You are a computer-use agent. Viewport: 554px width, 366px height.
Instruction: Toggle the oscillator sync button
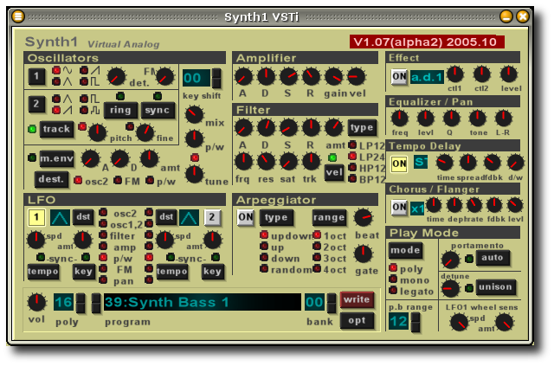pos(158,110)
